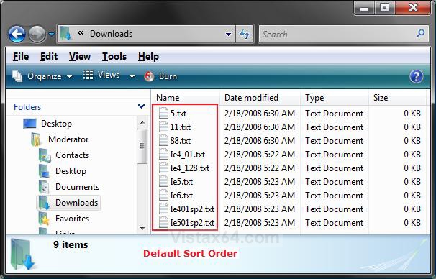
Task: Collapse the Folders pane chevron
Action: coord(141,106)
